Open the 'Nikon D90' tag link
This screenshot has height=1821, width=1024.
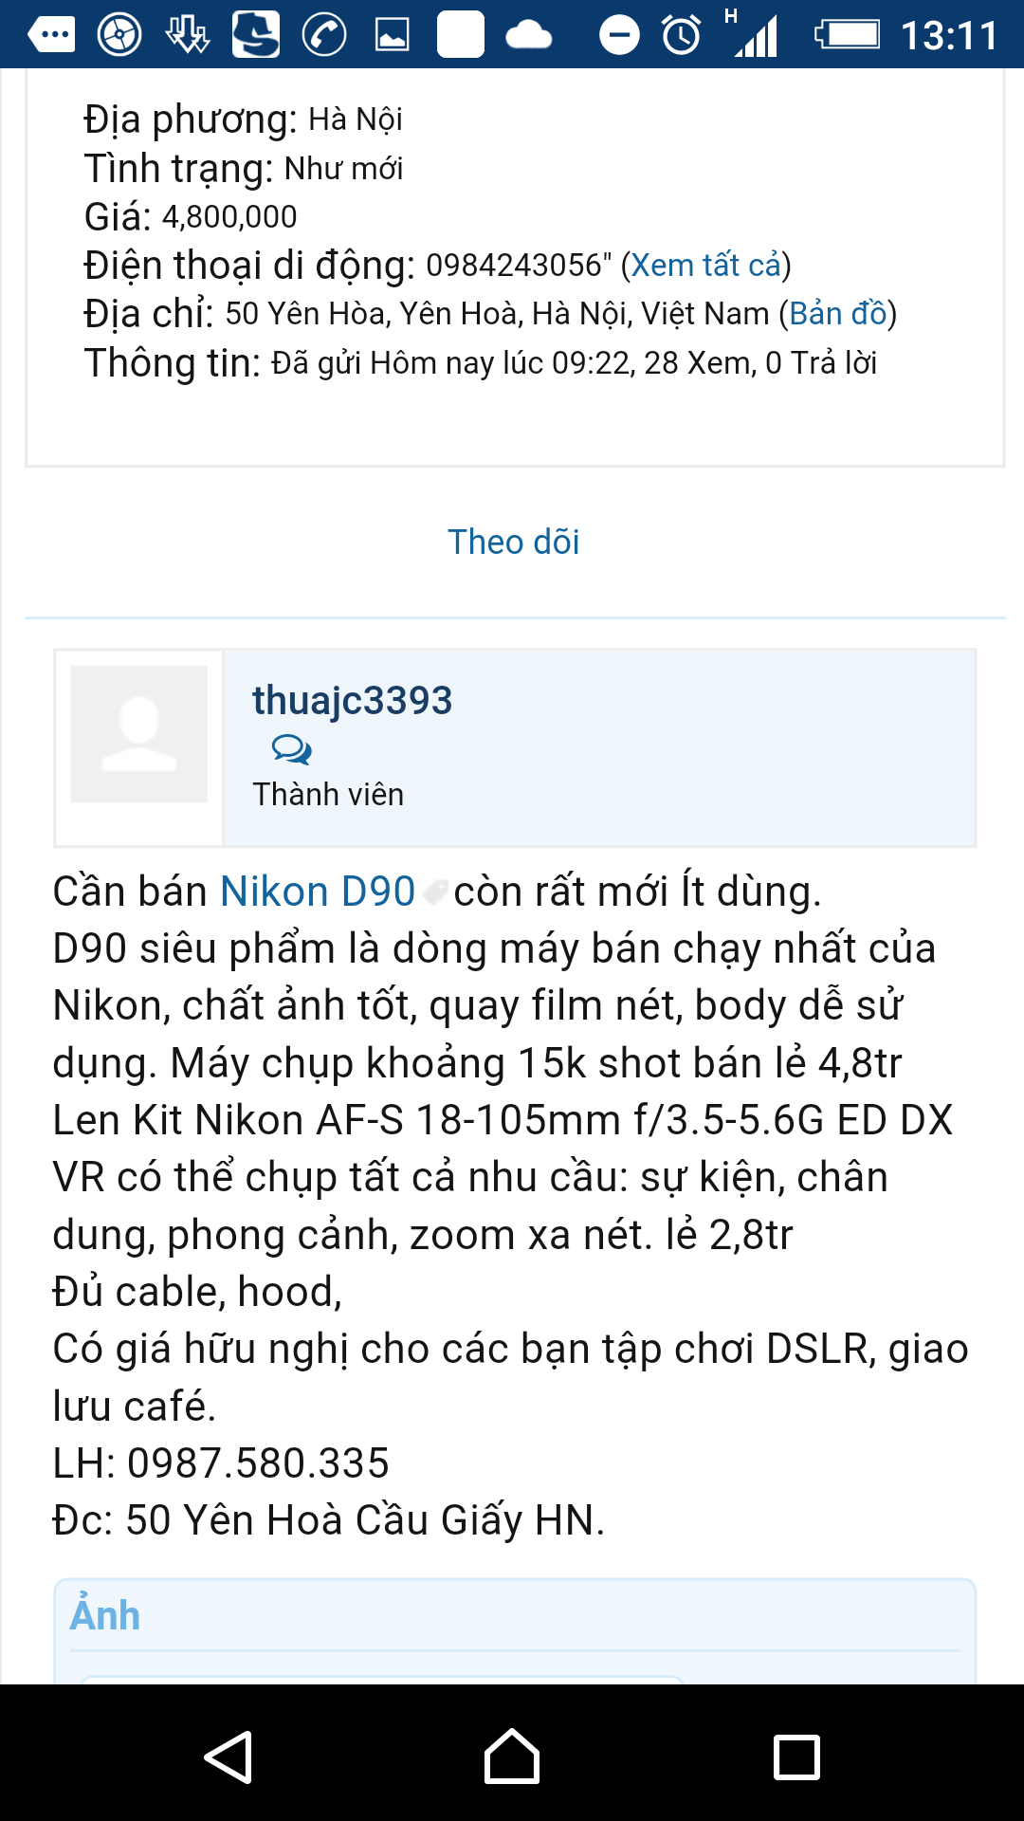pyautogui.click(x=318, y=892)
